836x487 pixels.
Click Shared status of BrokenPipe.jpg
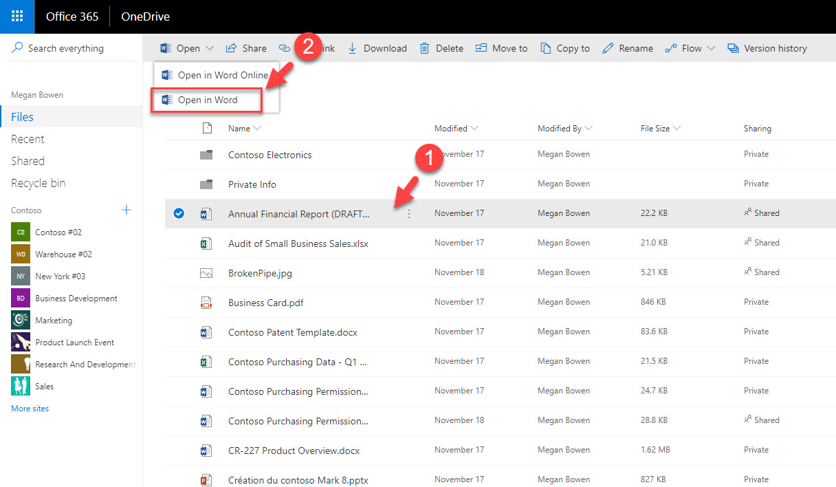[x=762, y=272]
